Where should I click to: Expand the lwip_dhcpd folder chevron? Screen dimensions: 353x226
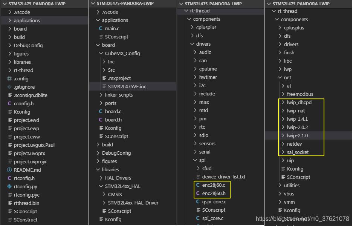[x=283, y=102]
